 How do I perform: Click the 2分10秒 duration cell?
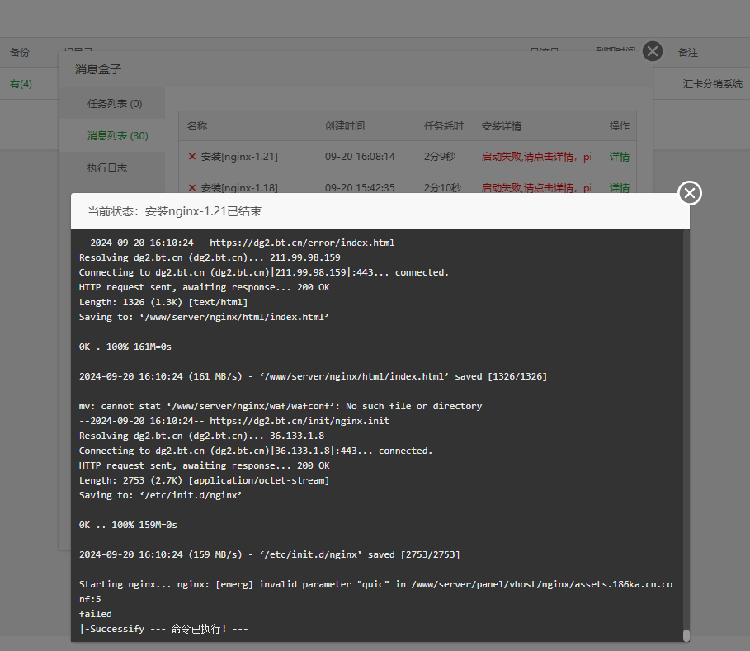point(442,187)
